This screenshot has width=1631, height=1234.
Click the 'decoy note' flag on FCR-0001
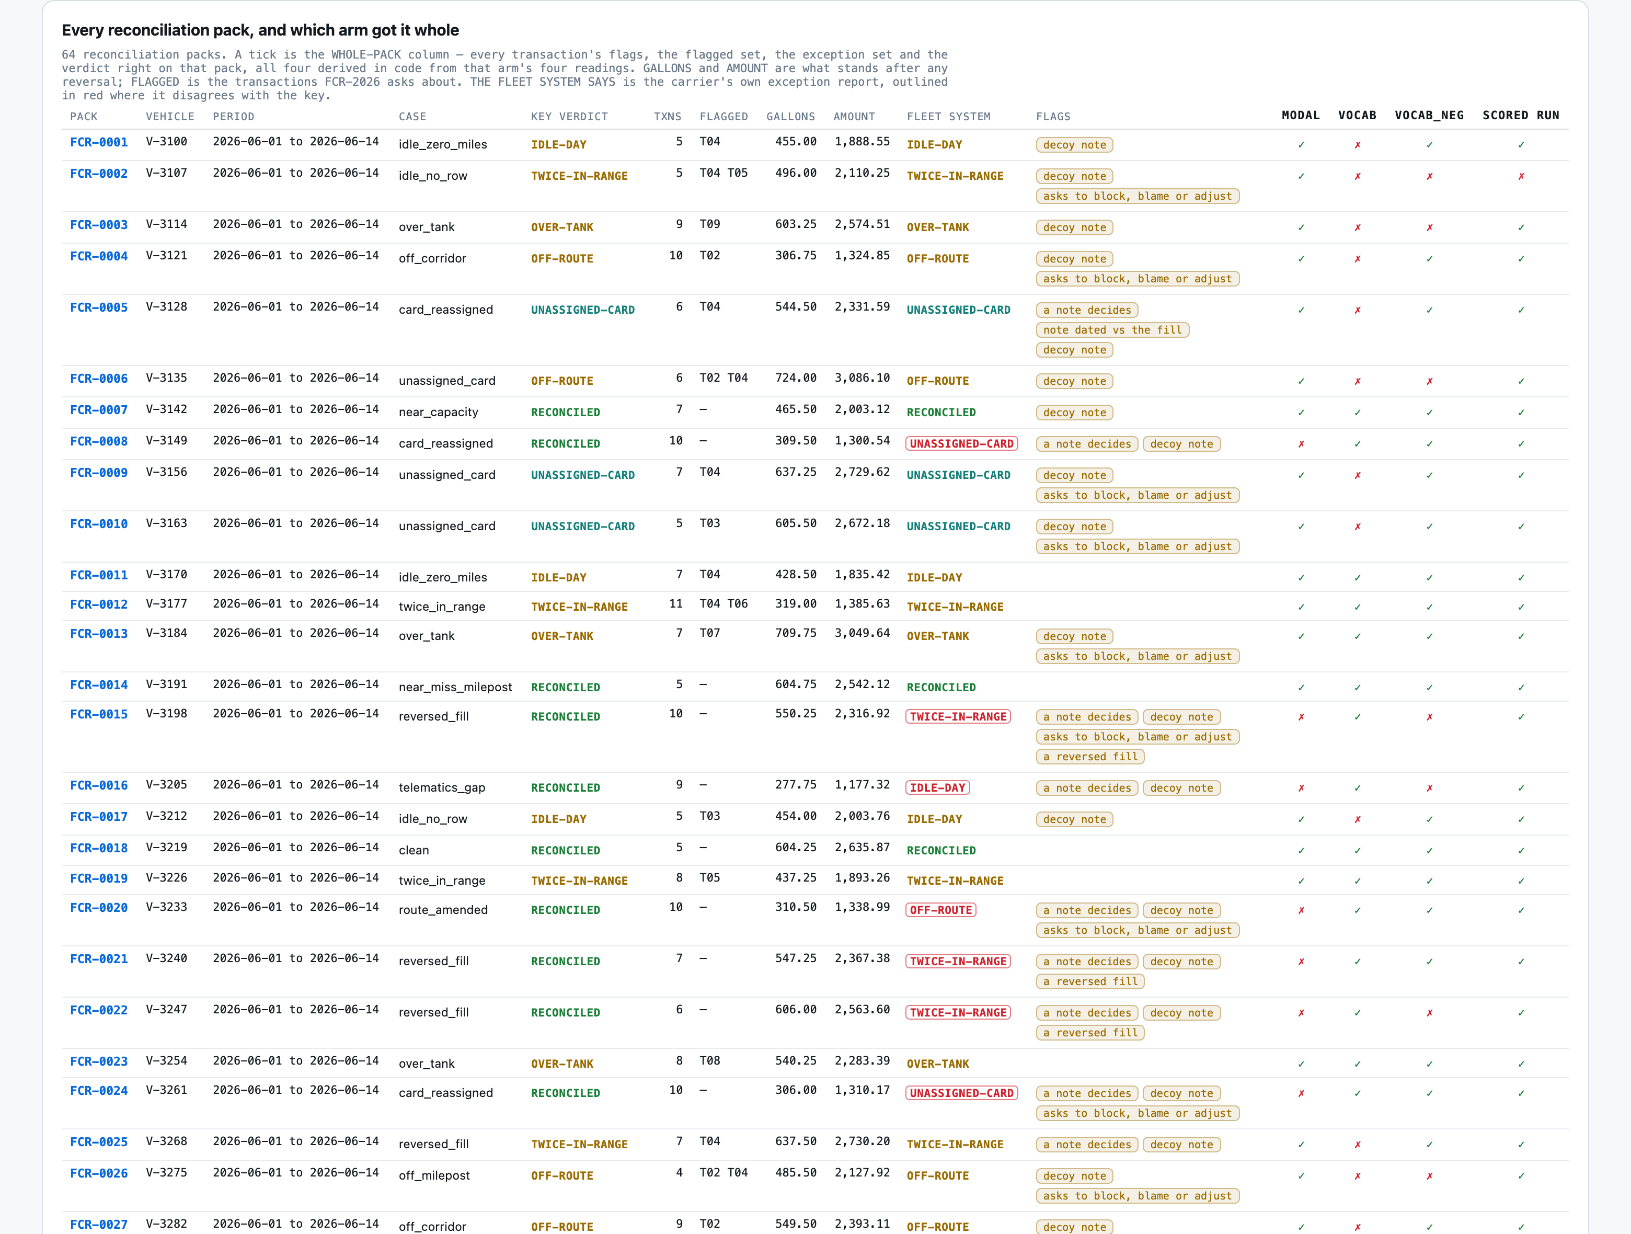tap(1074, 144)
